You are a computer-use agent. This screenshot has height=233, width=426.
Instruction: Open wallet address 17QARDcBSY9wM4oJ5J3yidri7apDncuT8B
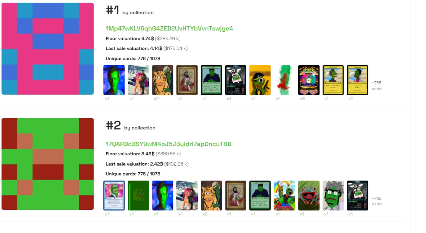[168, 144]
